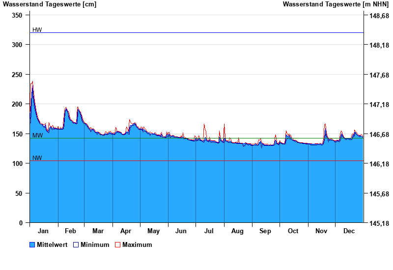Click the right axis title in m NHN
This screenshot has height=270, width=393.
[x=336, y=4]
